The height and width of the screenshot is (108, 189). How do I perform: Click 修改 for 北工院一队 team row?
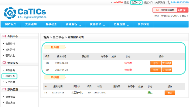[x=170, y=93]
